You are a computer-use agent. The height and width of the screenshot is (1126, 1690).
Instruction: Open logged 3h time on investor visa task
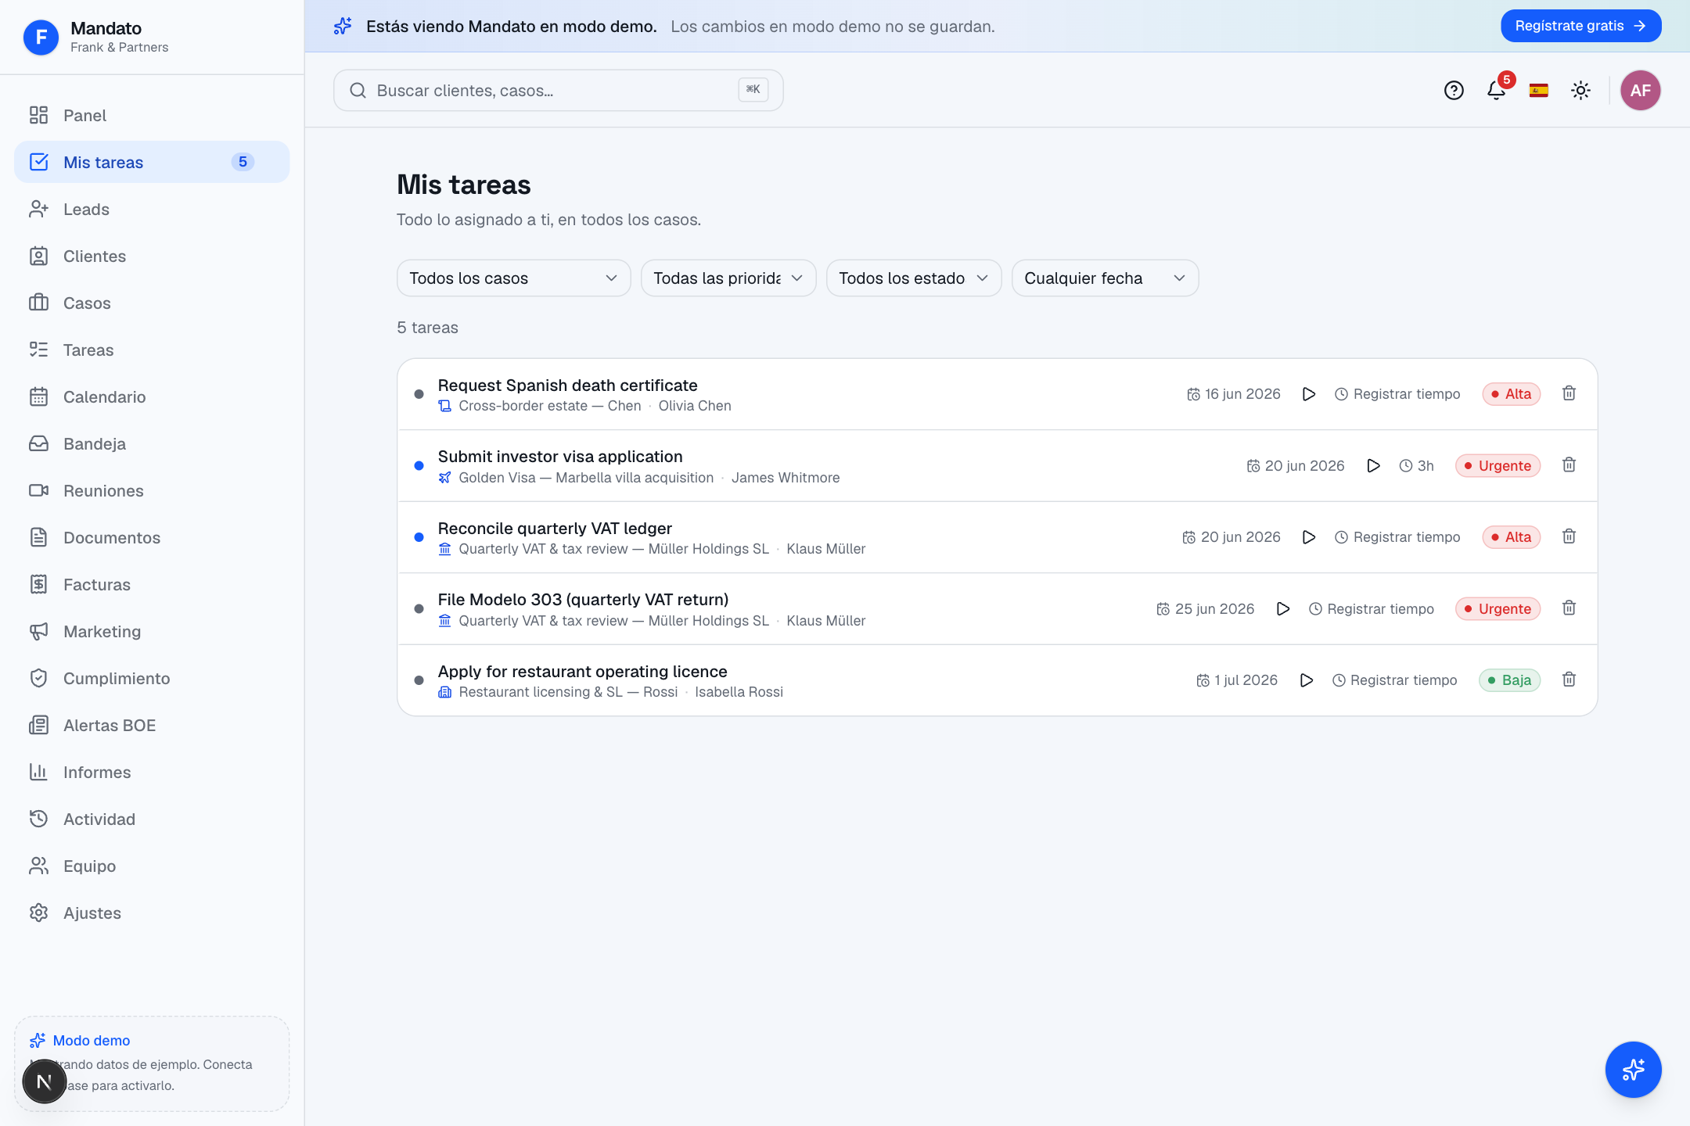1417,466
